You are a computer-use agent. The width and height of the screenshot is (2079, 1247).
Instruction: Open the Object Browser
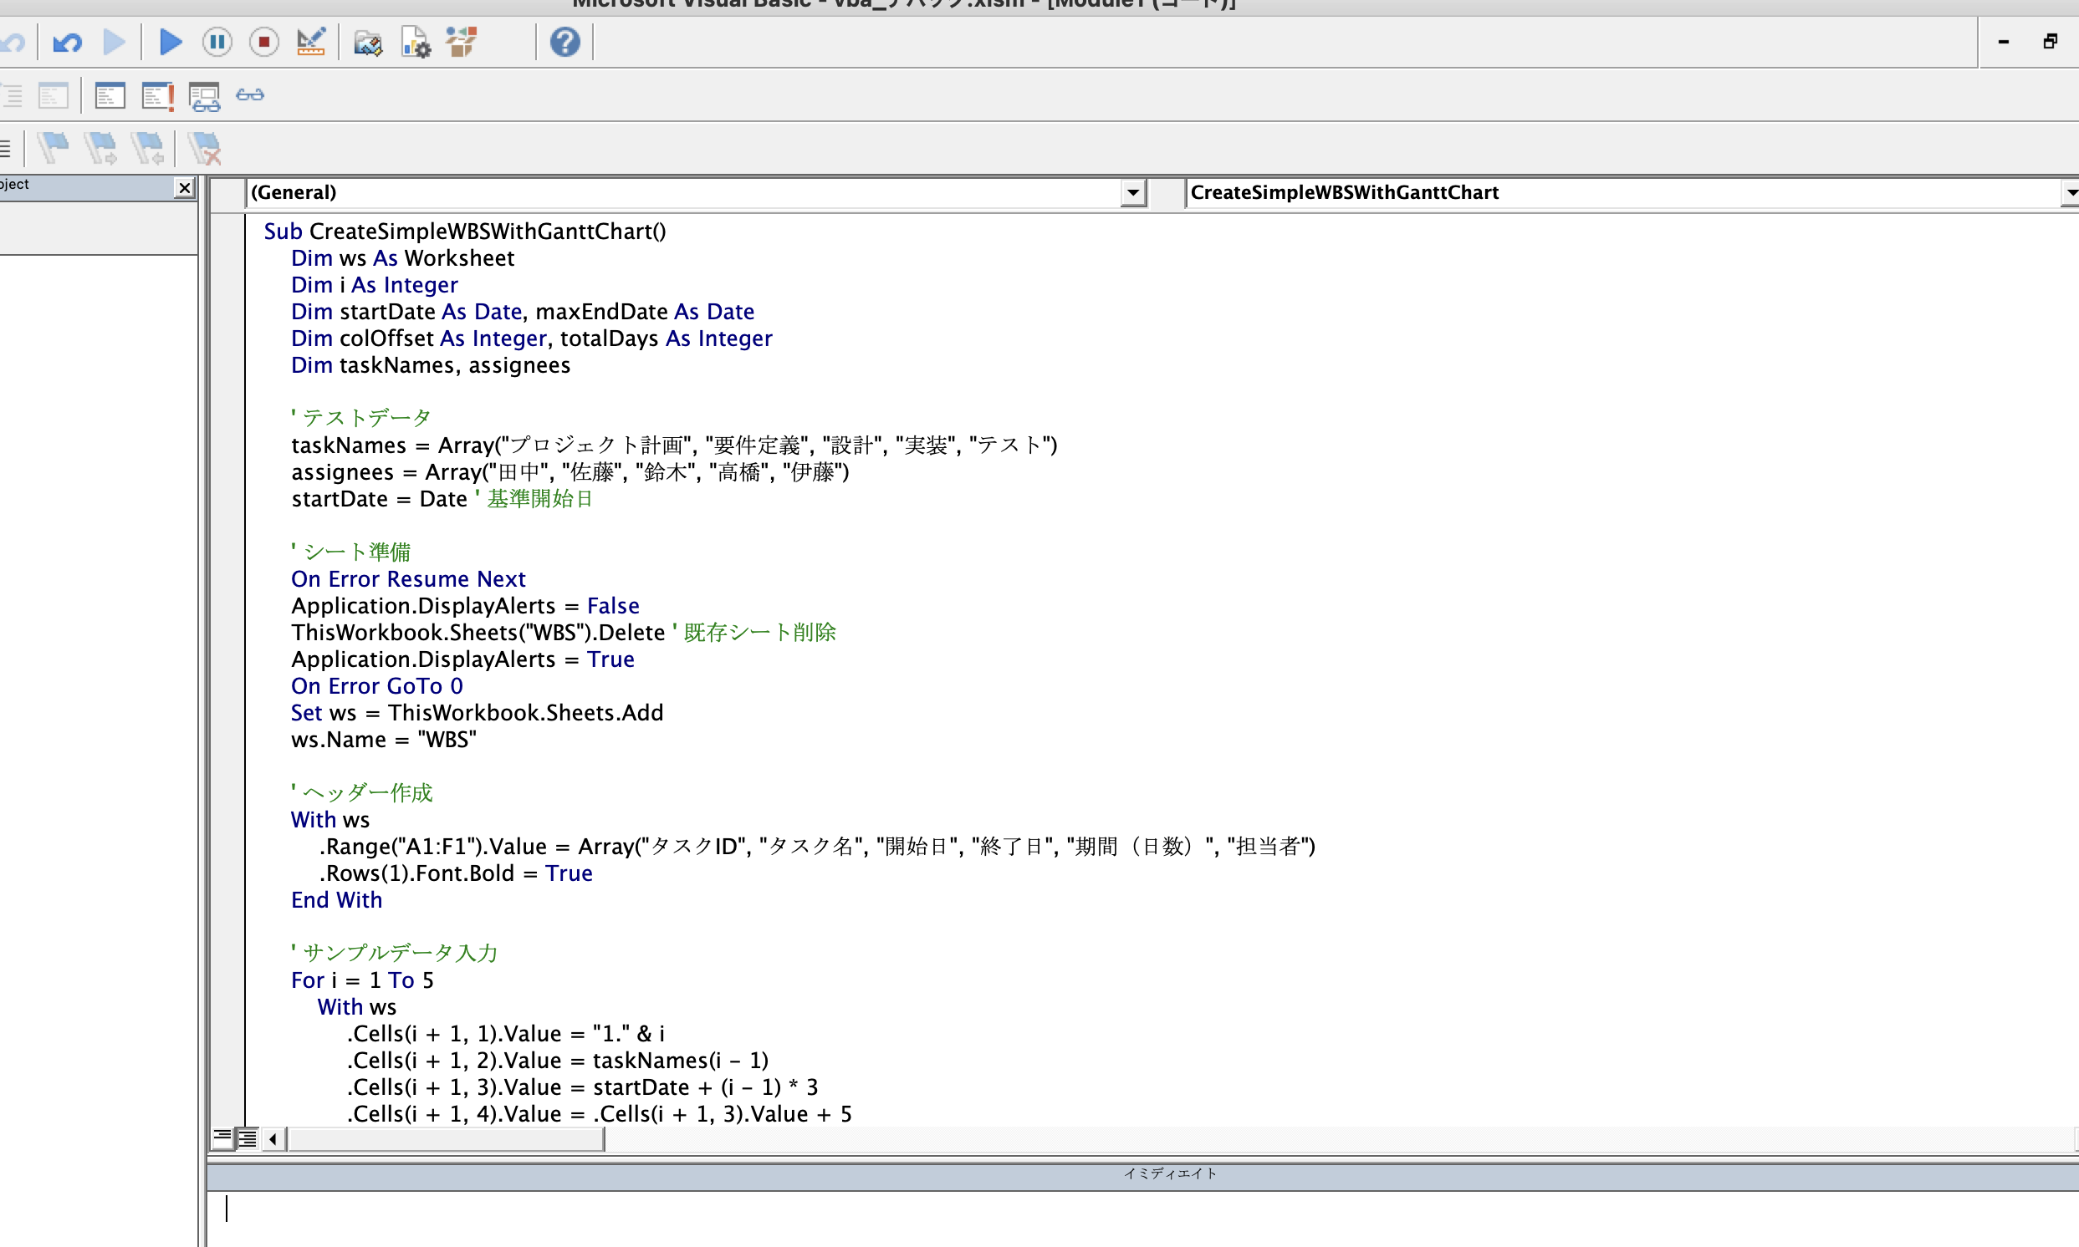pyautogui.click(x=461, y=42)
